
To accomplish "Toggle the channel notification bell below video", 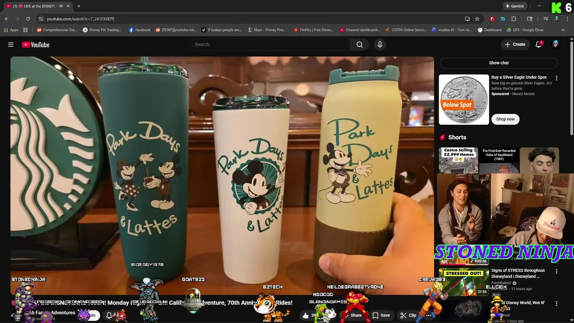I will click(109, 315).
